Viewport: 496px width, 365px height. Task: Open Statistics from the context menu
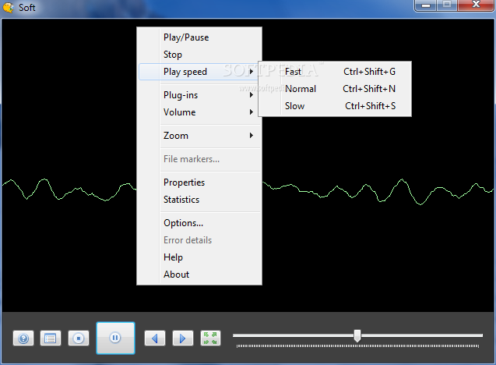pyautogui.click(x=200, y=200)
